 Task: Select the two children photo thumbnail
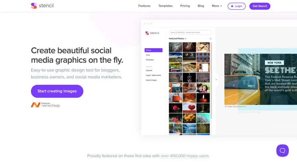pos(203,88)
